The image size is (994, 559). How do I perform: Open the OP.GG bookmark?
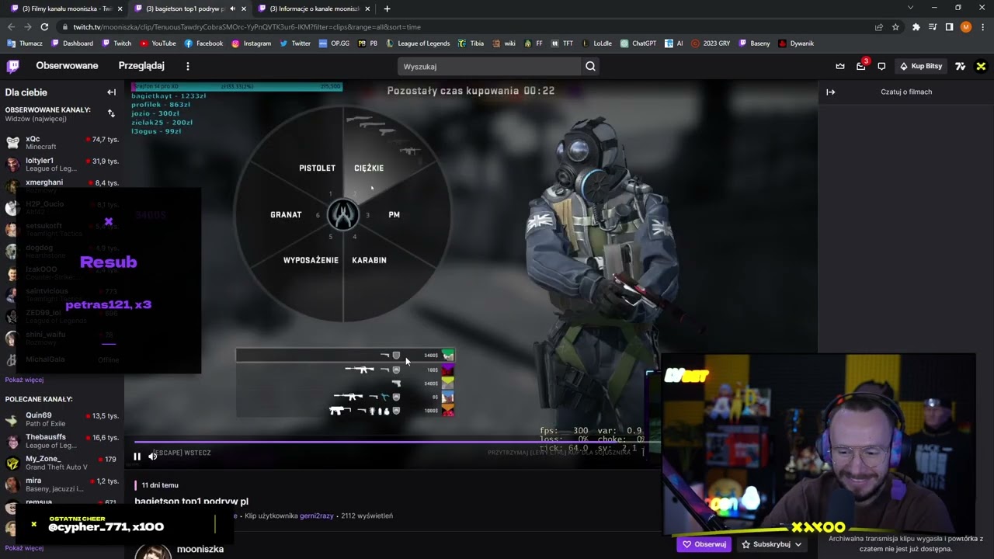point(334,43)
